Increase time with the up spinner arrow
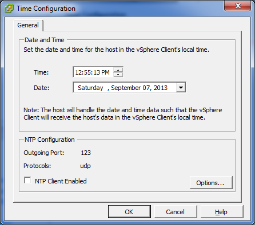 point(118,70)
